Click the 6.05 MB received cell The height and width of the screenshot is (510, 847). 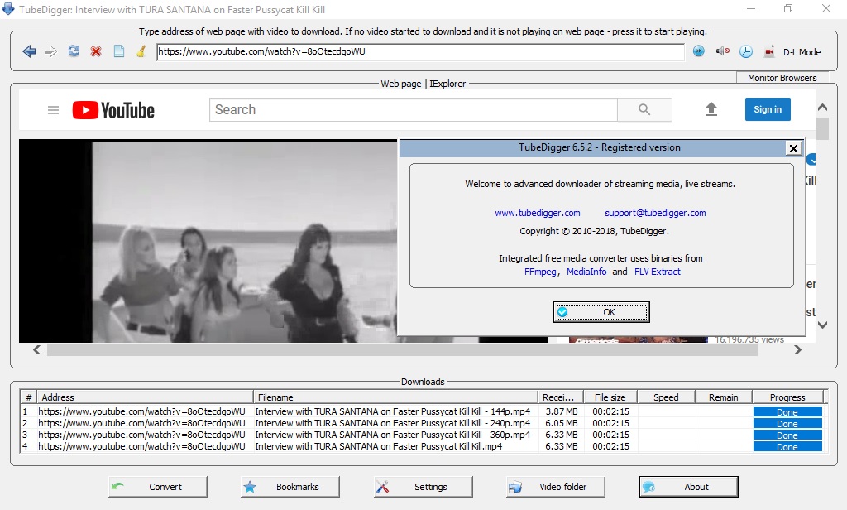(562, 423)
